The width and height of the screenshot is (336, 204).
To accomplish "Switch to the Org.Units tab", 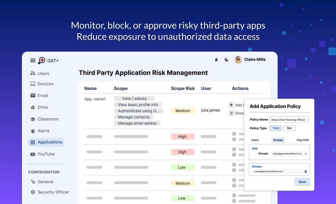I will 302,140.
